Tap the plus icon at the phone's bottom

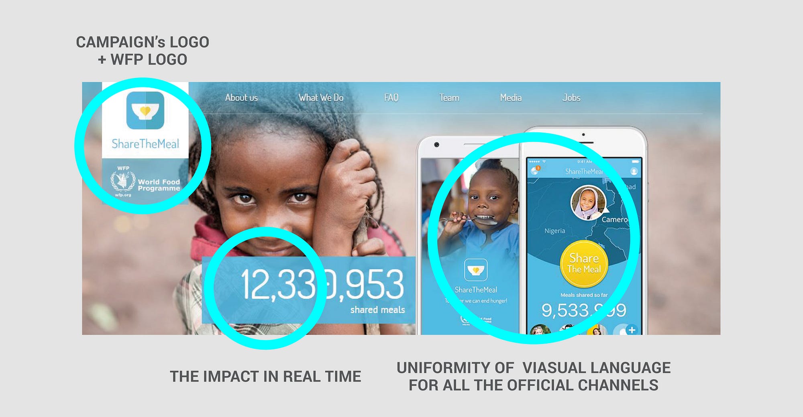[x=632, y=330]
